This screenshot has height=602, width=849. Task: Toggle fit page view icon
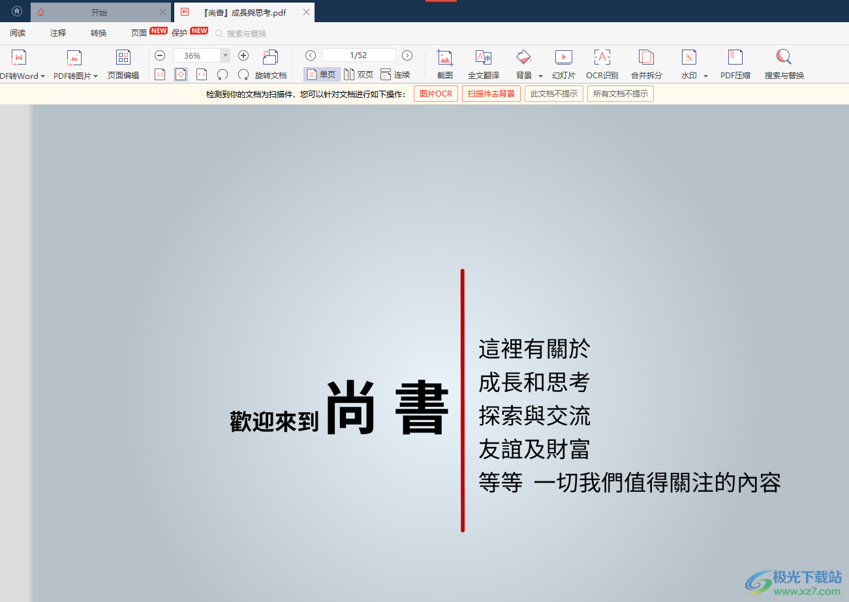181,74
